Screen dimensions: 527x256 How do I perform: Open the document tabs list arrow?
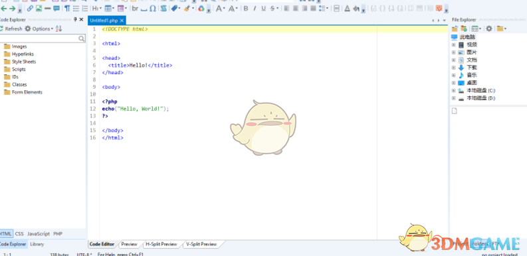[x=445, y=21]
